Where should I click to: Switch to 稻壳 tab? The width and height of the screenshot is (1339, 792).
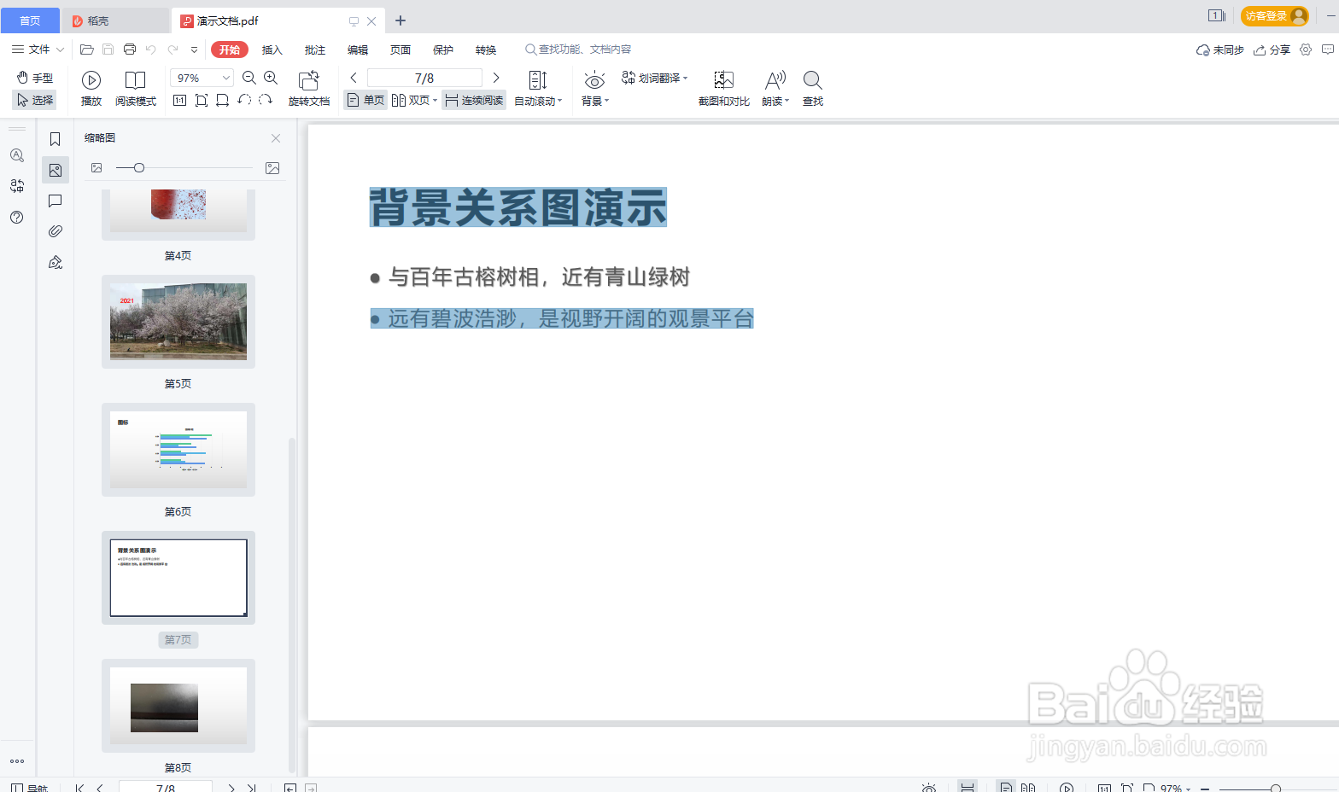[x=115, y=20]
